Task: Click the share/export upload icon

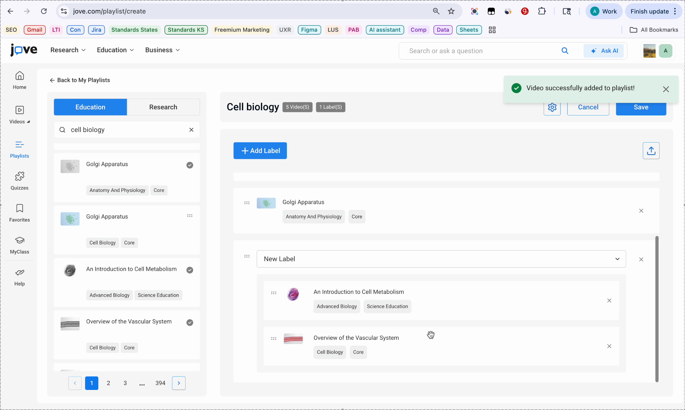Action: [651, 151]
